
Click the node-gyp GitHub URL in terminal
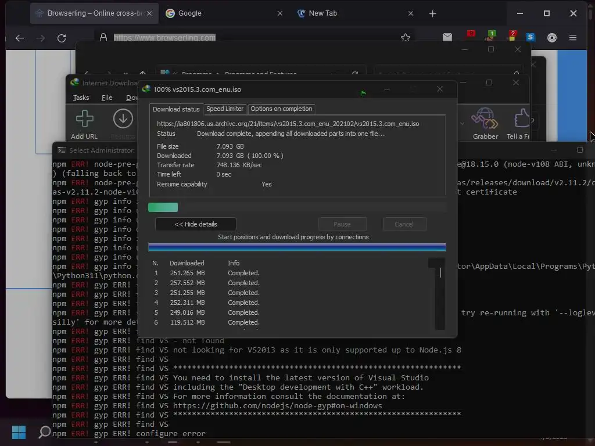pyautogui.click(x=277, y=405)
